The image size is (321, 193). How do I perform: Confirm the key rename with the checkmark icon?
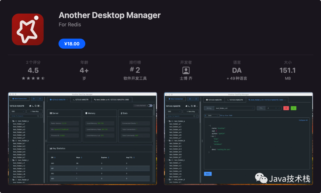click(253, 108)
